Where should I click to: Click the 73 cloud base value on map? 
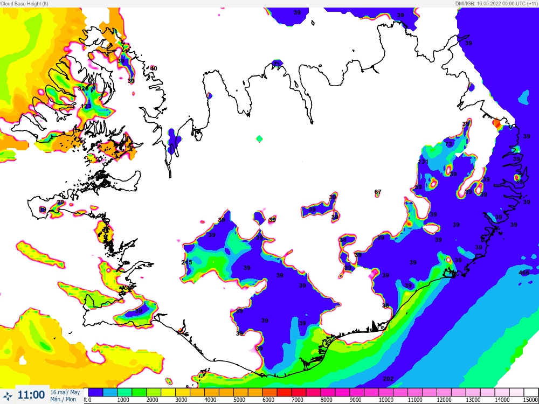(448, 144)
